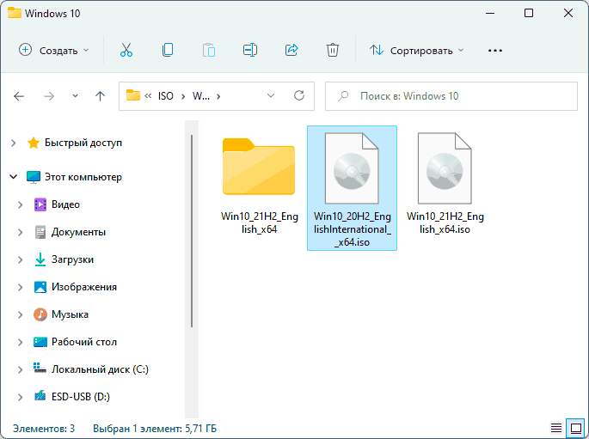
Task: Expand the ESD-USB (D:) tree node
Action: 21,397
